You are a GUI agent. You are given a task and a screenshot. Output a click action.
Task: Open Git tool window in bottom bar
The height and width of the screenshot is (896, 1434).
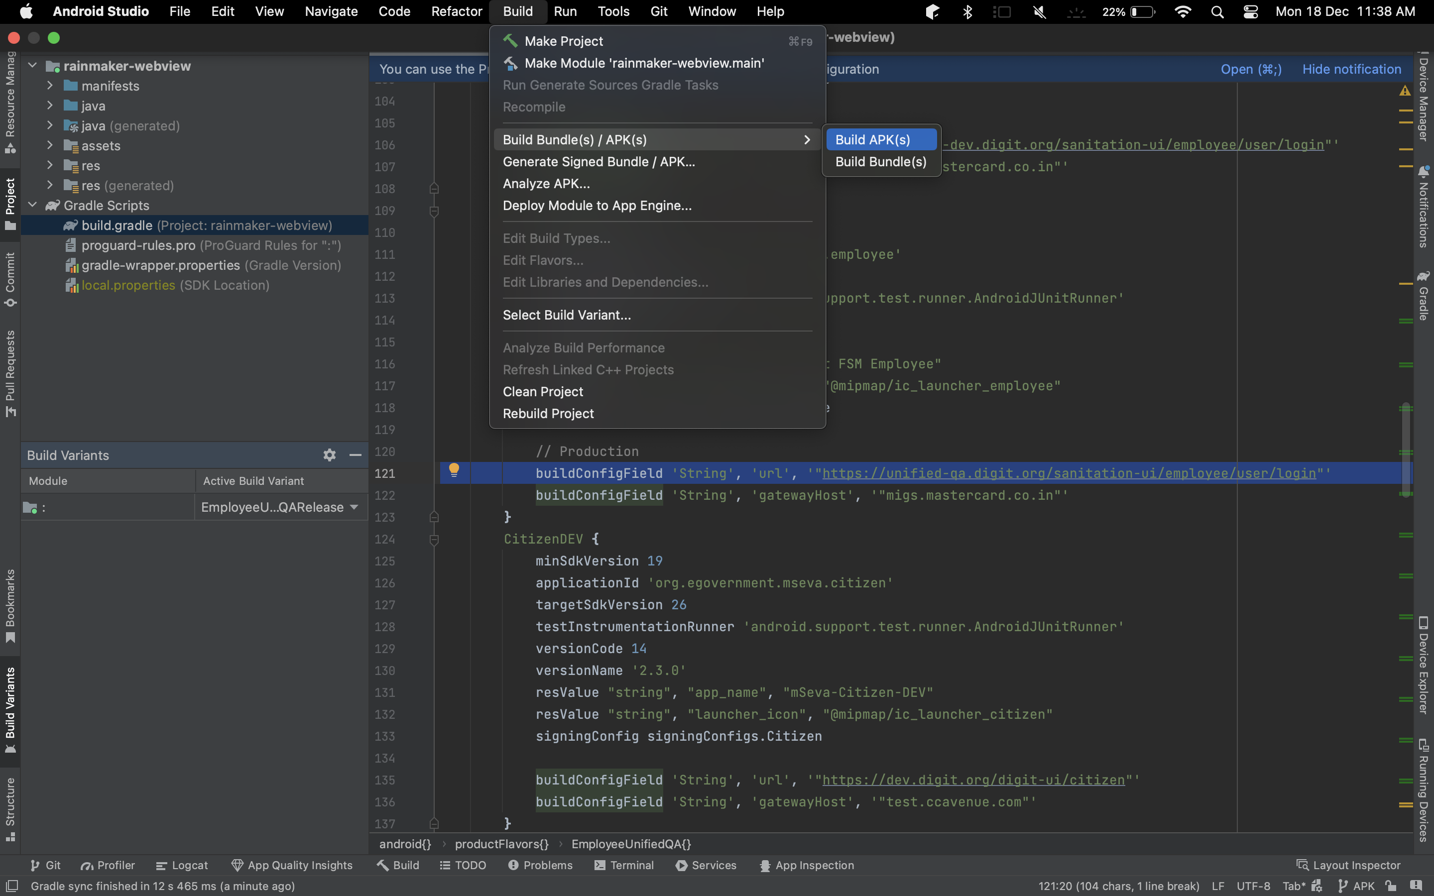click(x=45, y=865)
